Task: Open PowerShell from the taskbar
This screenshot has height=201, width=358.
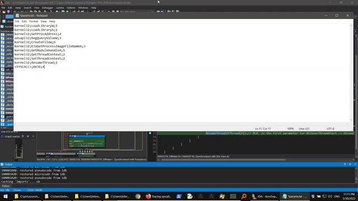Action: click(x=179, y=197)
